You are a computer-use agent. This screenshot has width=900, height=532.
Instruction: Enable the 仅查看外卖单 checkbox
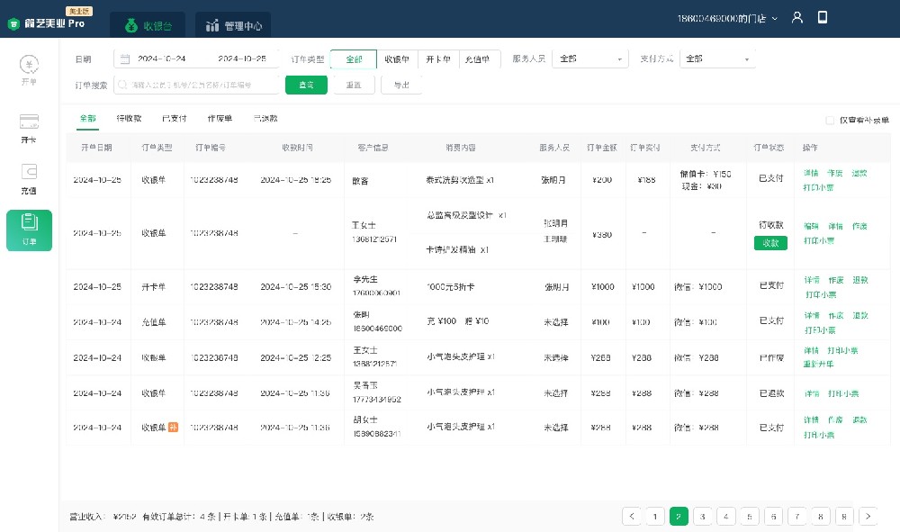tap(832, 120)
